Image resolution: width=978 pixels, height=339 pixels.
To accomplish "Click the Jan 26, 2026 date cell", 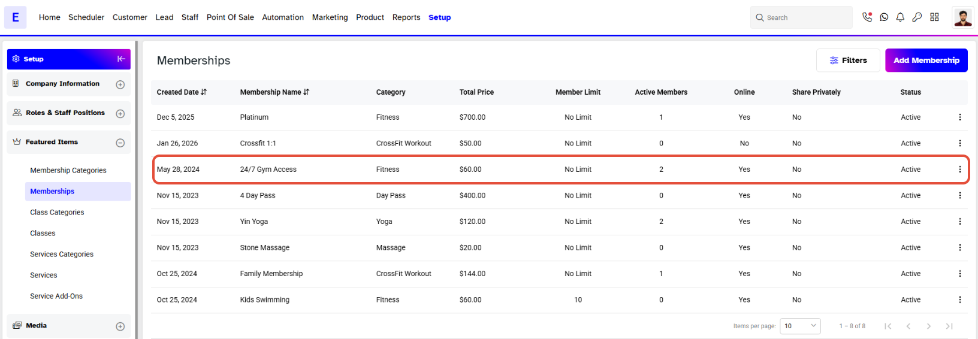I will (177, 143).
